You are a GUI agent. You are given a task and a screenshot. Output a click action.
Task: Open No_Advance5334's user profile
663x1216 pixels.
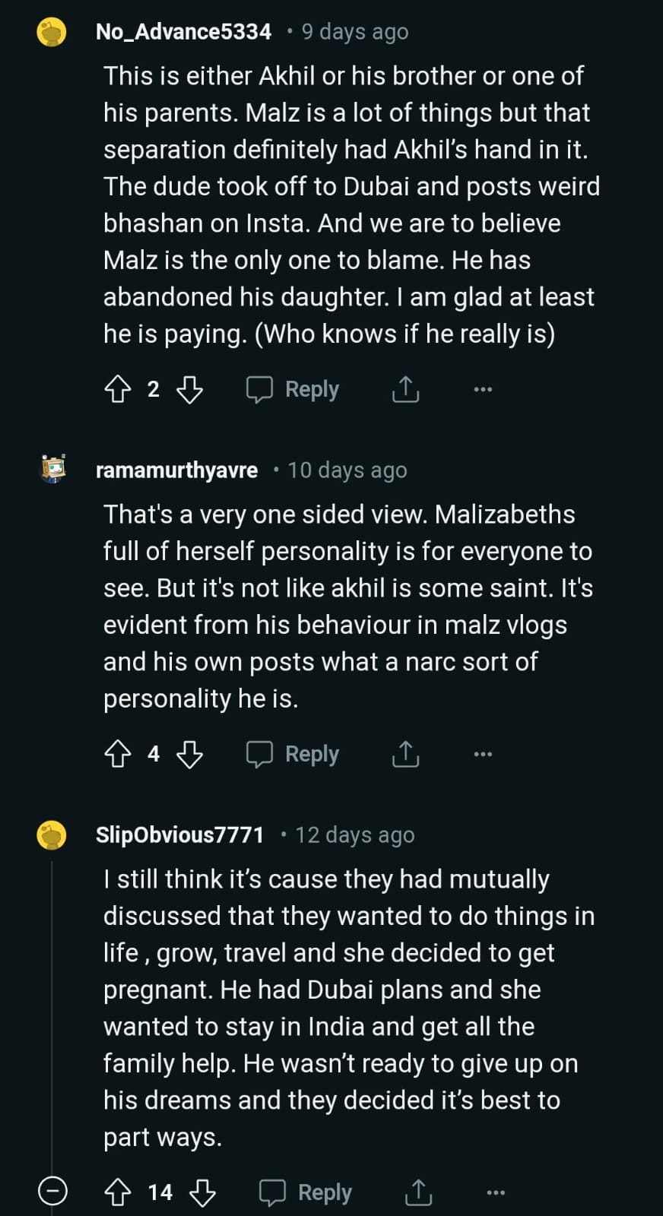(183, 32)
